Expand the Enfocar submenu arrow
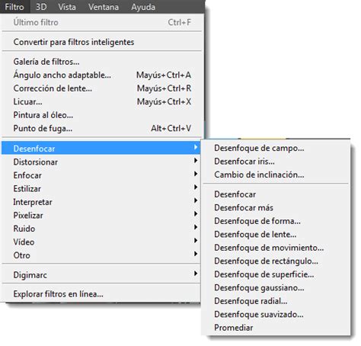Screen dimensions: 361x346 [x=196, y=174]
